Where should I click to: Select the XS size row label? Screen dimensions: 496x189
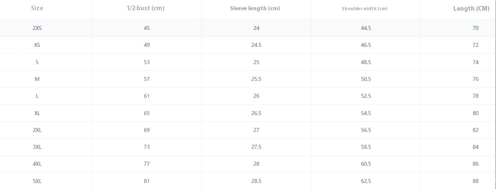[x=37, y=45]
